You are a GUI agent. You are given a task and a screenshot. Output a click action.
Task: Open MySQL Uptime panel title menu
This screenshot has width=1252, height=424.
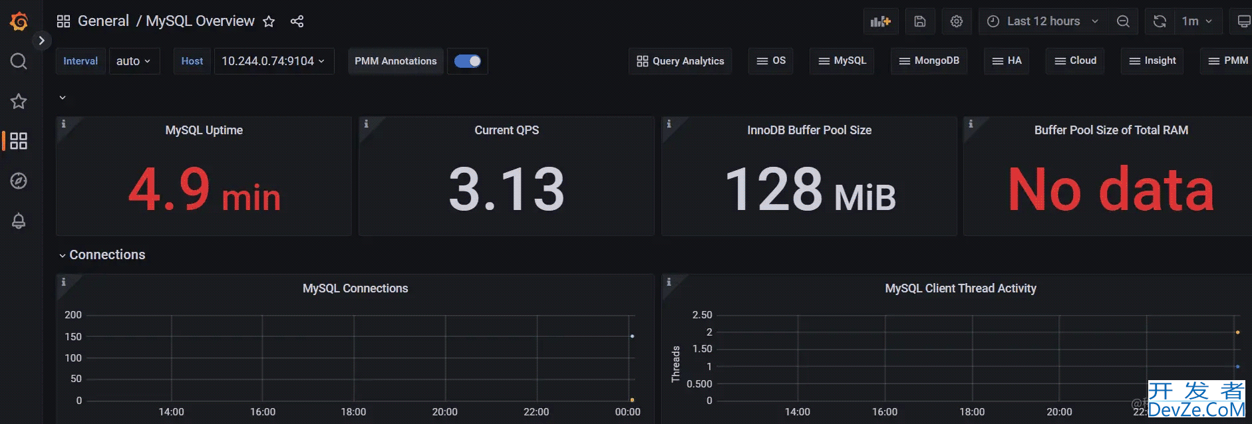204,130
